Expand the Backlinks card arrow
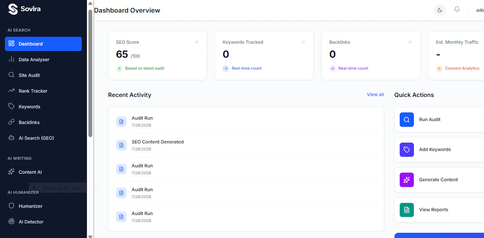This screenshot has height=238, width=484. [x=410, y=42]
